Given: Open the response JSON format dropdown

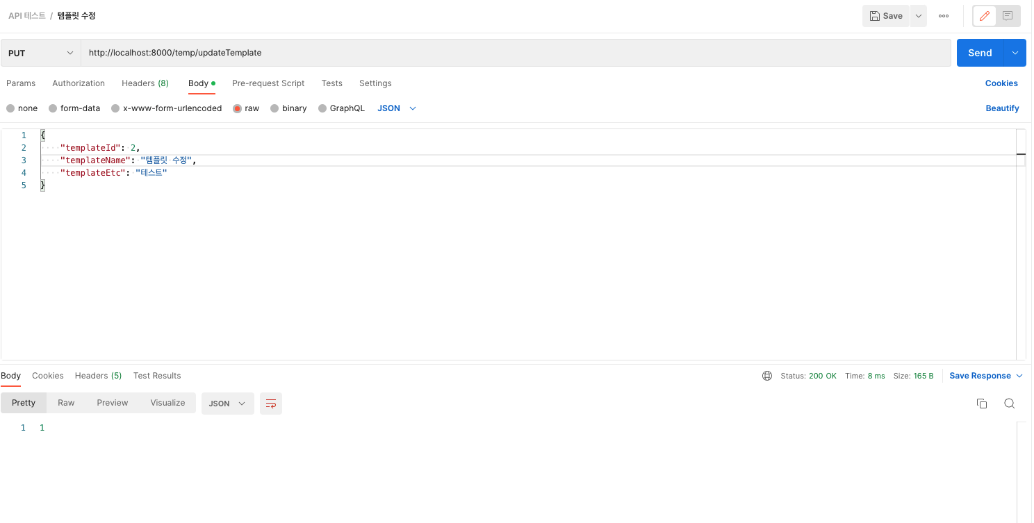Looking at the screenshot, I should (228, 404).
